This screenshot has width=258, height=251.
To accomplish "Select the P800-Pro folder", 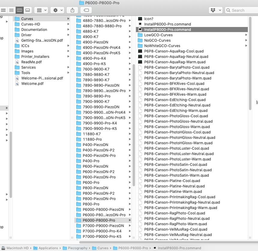I will [91, 204].
